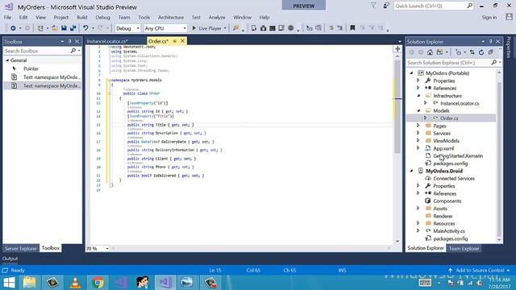
Task: Toggle auto-hide pin on Solution Explorer
Action: [x=490, y=42]
